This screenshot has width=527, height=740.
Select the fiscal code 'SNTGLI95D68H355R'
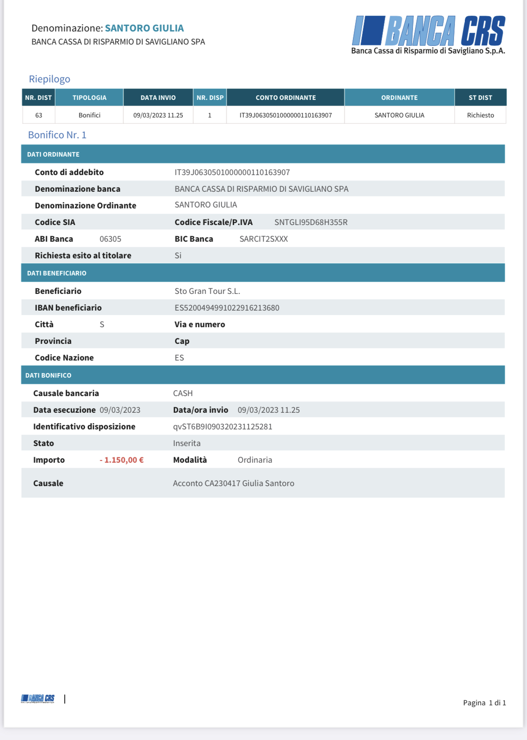(311, 222)
